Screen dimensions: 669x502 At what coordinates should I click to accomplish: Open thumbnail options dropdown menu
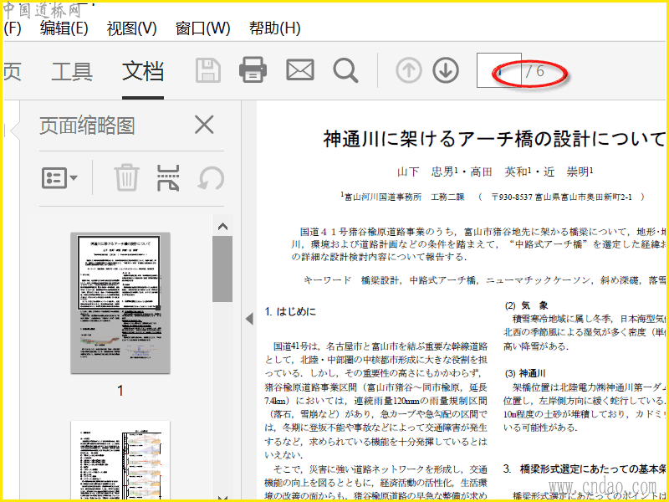pos(59,177)
